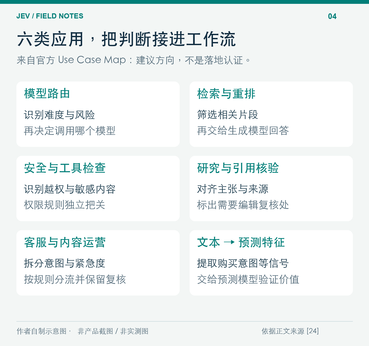Click the 'JEV / FIELD NOTES' header label
This screenshot has height=346, width=369.
coord(50,16)
